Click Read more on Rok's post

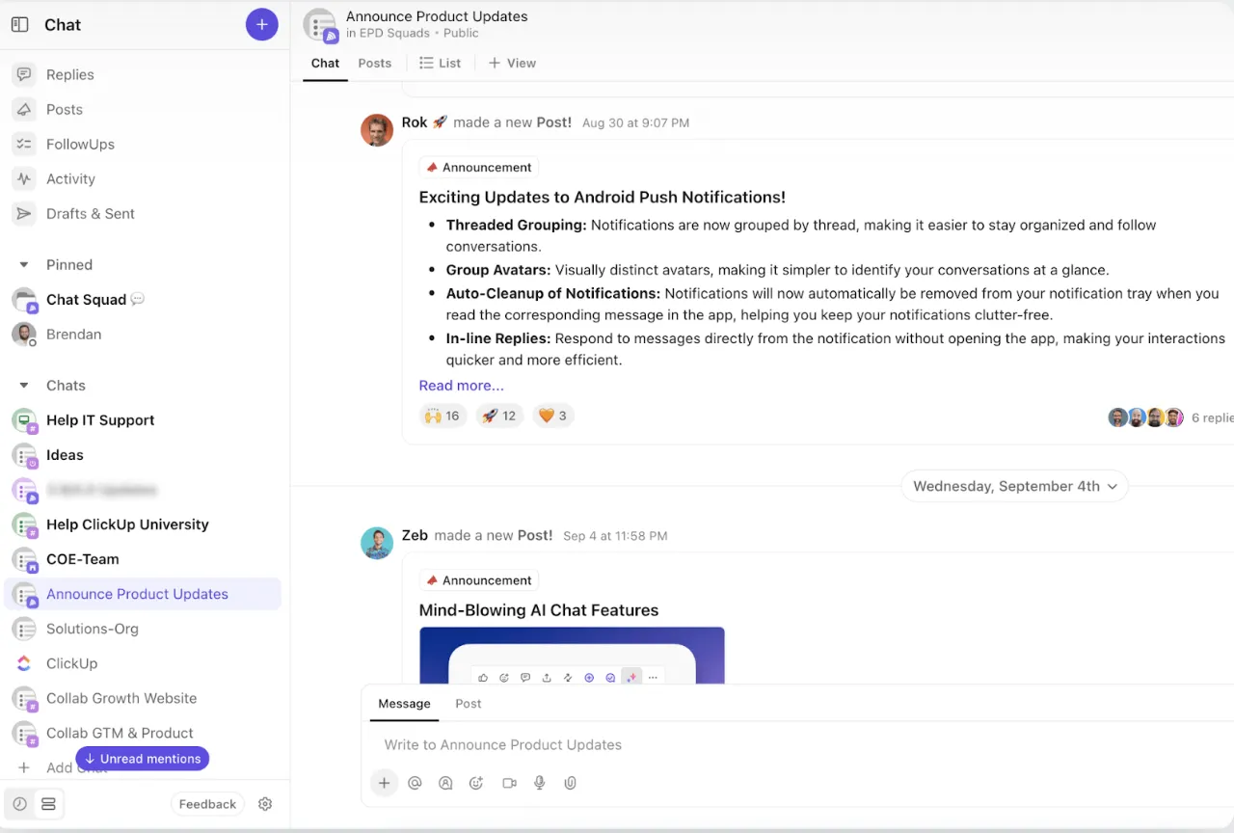pos(461,385)
